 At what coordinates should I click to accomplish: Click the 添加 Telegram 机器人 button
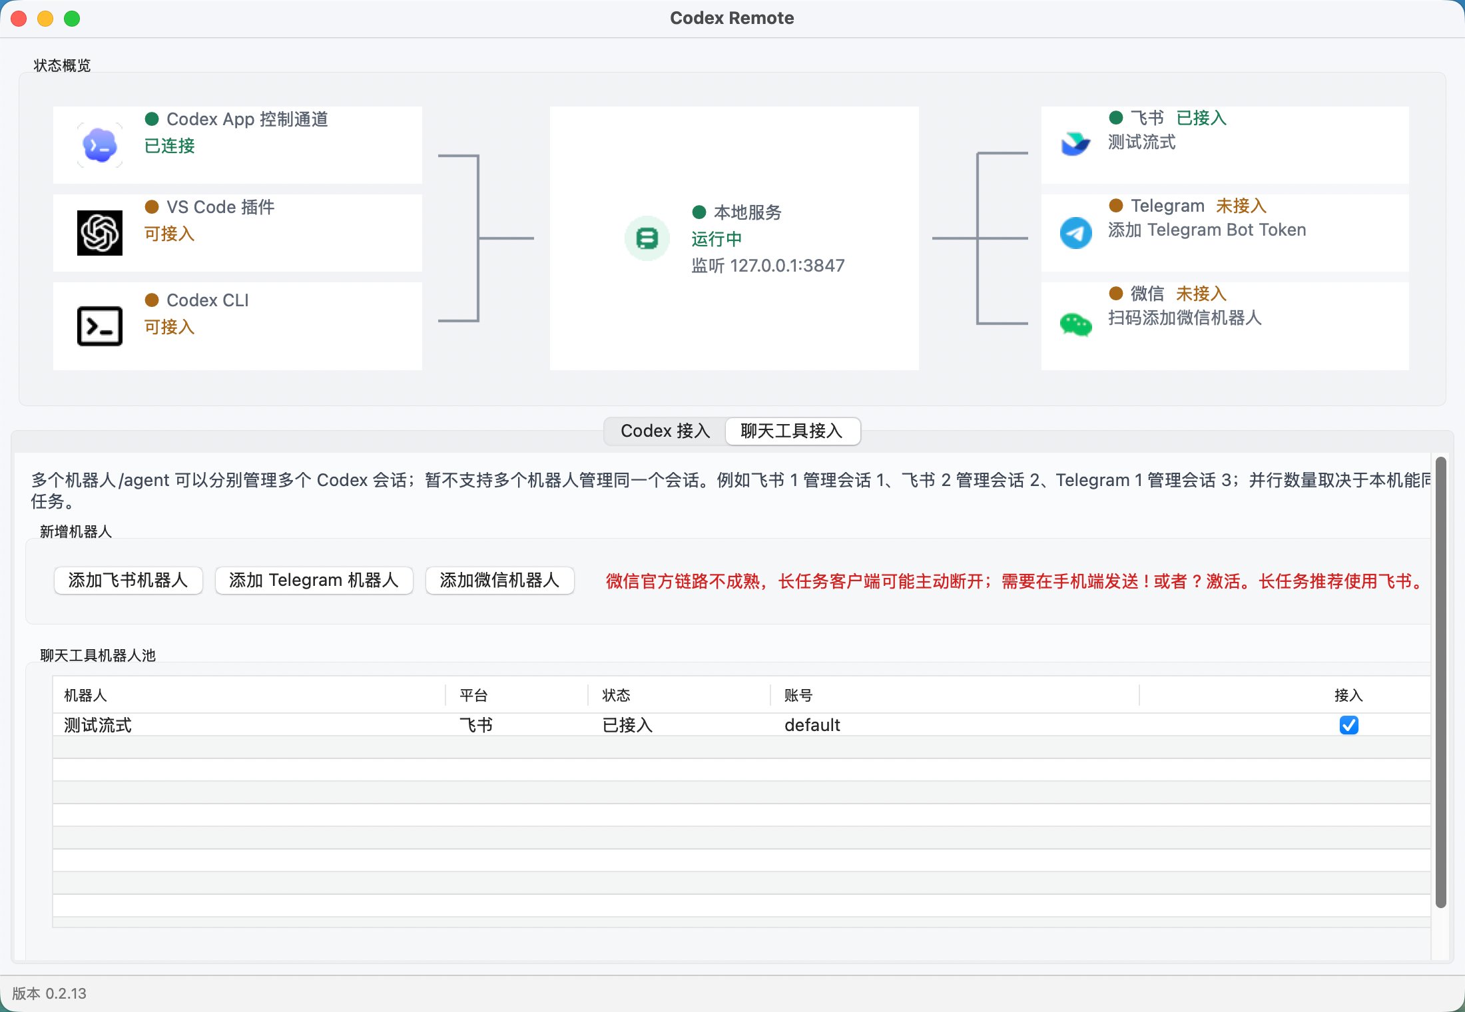tap(314, 580)
